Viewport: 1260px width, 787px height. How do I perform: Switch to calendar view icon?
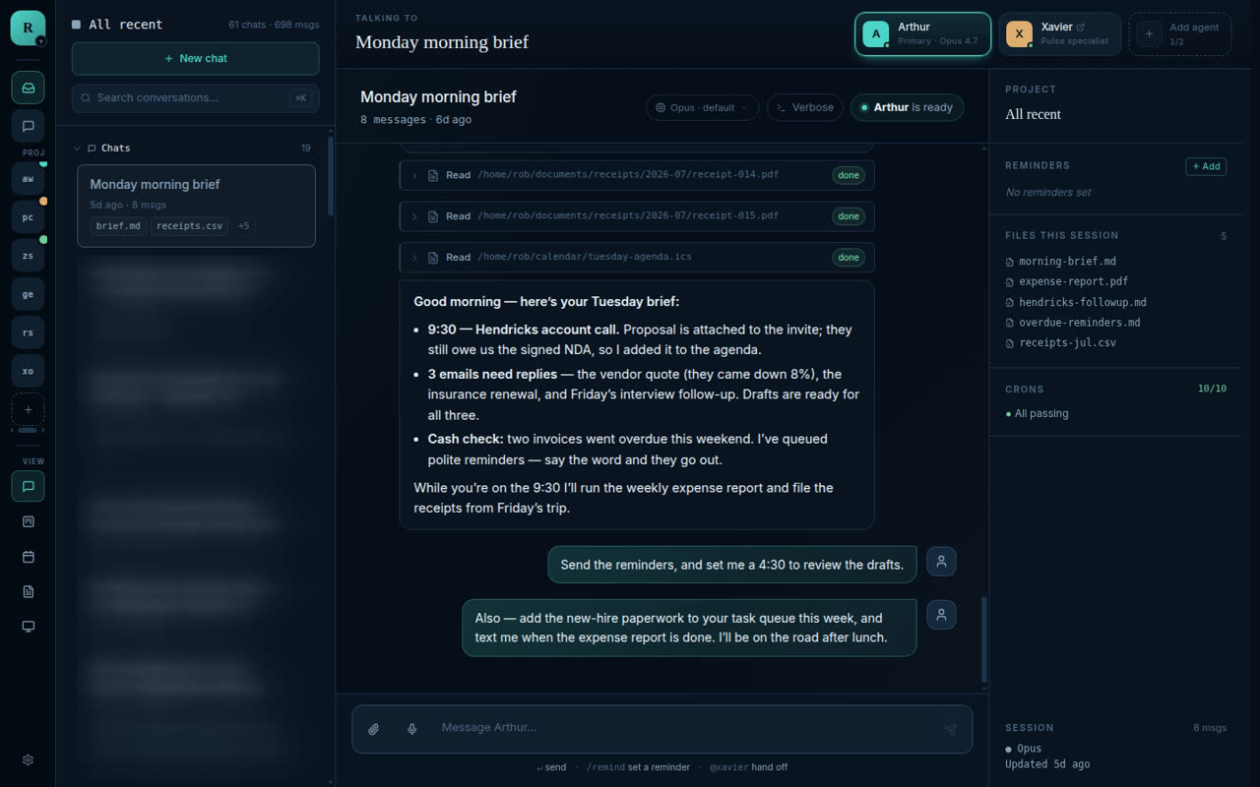click(x=28, y=557)
